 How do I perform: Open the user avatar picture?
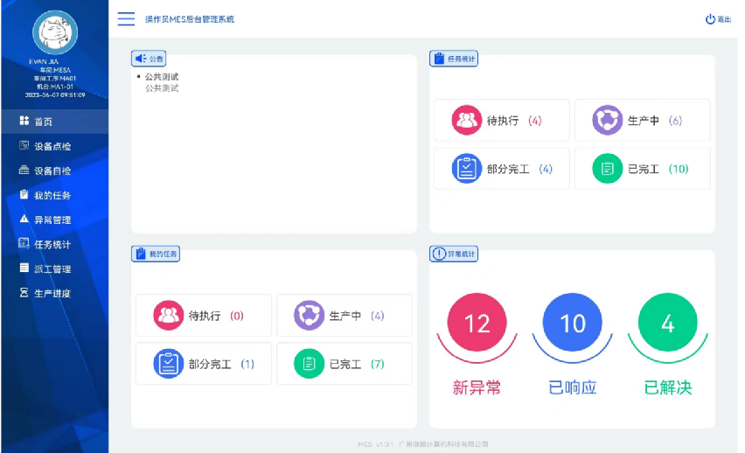[x=55, y=32]
